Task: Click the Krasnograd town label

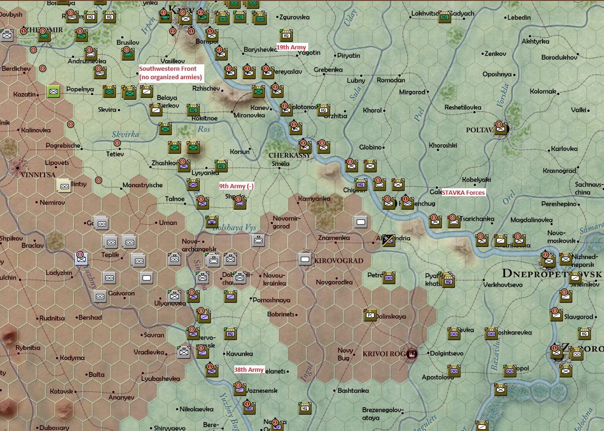Action: point(559,171)
